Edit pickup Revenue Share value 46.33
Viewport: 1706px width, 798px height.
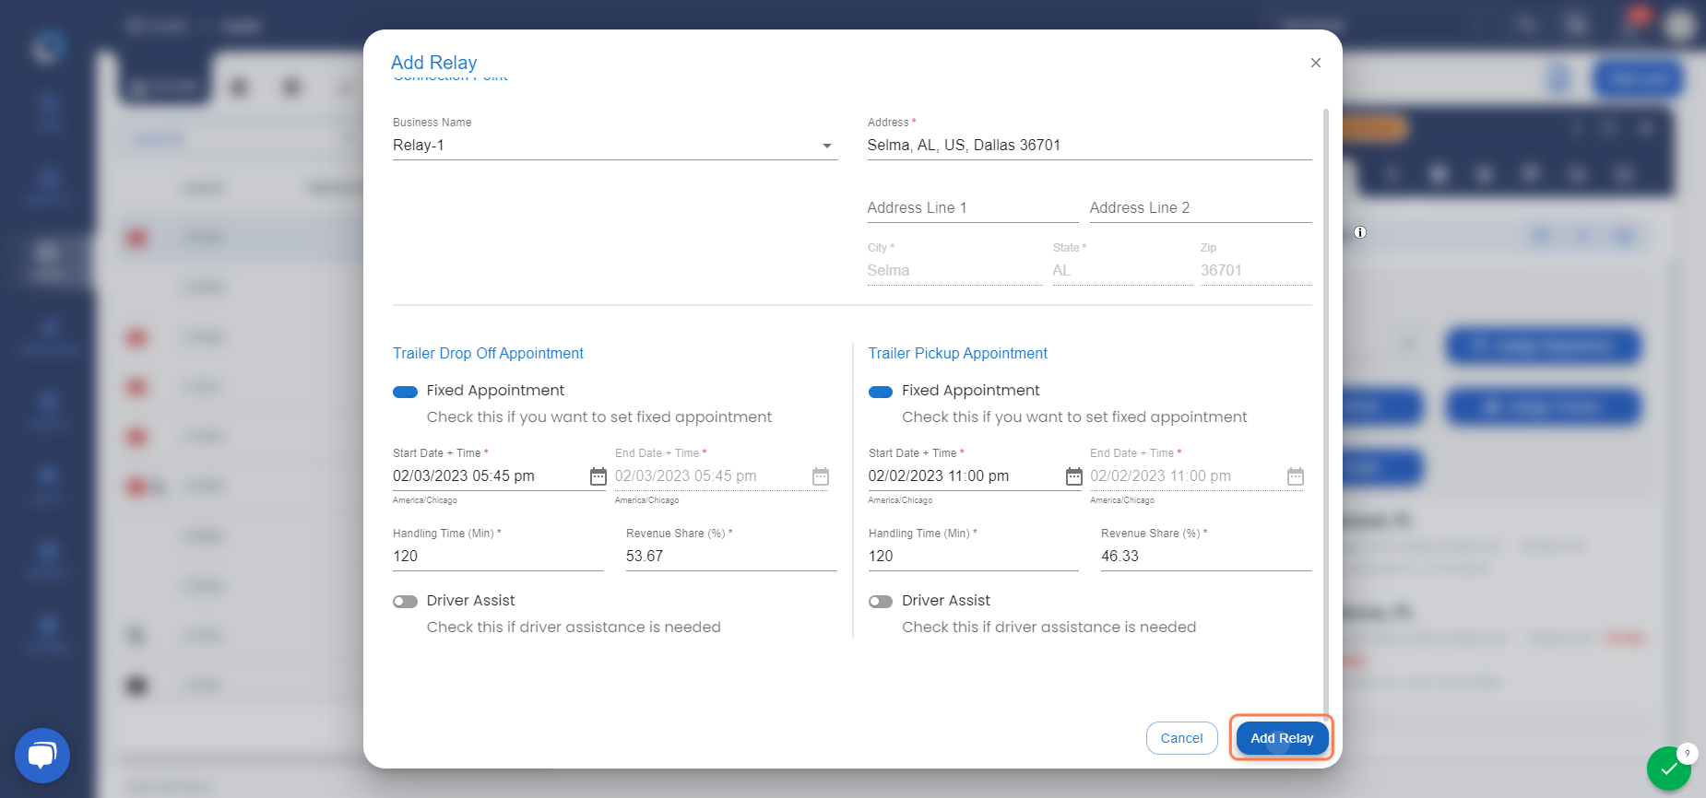[1206, 557]
